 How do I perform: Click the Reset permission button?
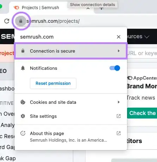click(x=53, y=83)
